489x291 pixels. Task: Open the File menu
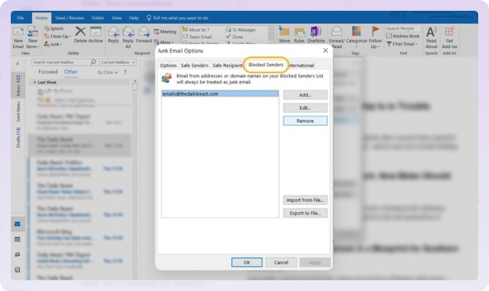21,18
